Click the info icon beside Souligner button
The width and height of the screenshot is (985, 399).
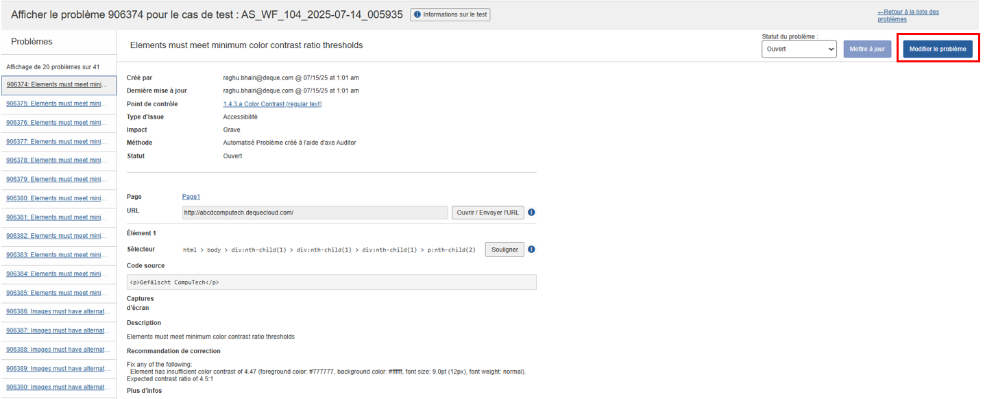click(531, 250)
